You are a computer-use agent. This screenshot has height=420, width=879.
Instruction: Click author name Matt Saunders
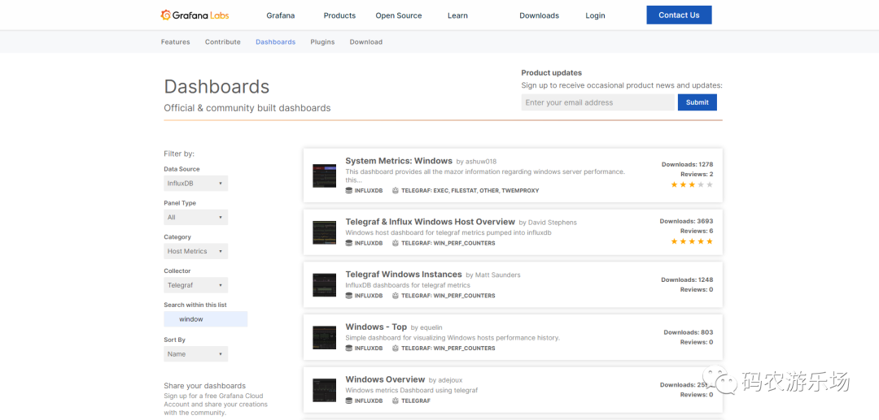click(498, 275)
